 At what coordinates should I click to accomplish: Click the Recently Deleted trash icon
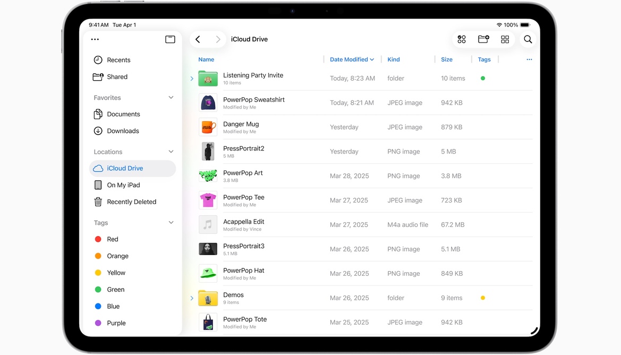[x=98, y=201]
